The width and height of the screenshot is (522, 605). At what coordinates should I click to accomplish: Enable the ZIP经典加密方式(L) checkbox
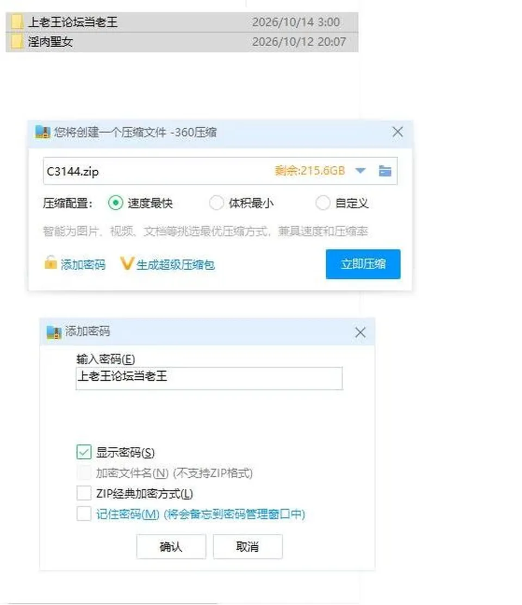(x=84, y=493)
